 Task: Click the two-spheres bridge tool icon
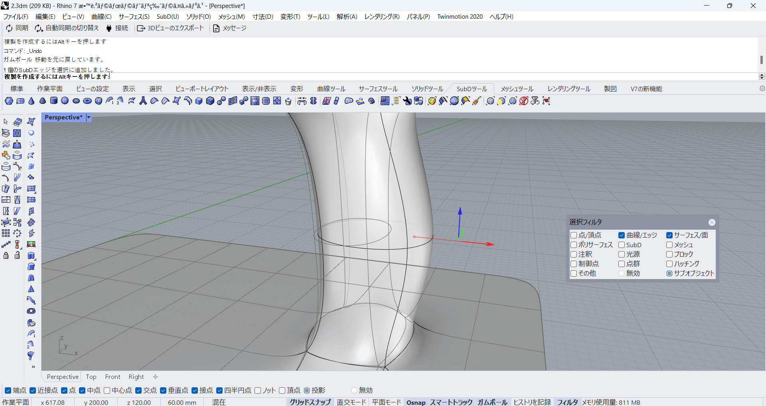(221, 101)
